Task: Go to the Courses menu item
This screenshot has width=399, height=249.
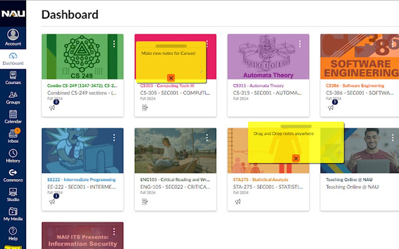Action: click(x=13, y=77)
